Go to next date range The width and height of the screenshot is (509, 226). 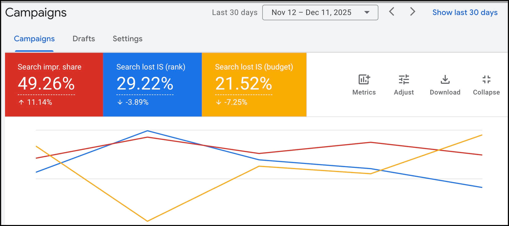point(412,12)
